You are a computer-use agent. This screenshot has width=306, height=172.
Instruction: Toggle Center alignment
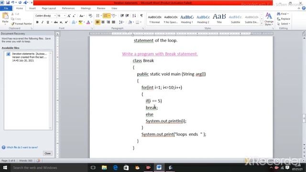tap(103, 22)
